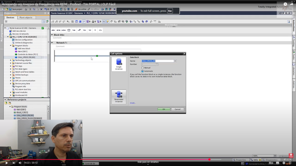Open the Diagnostics inspector tab

point(270,160)
